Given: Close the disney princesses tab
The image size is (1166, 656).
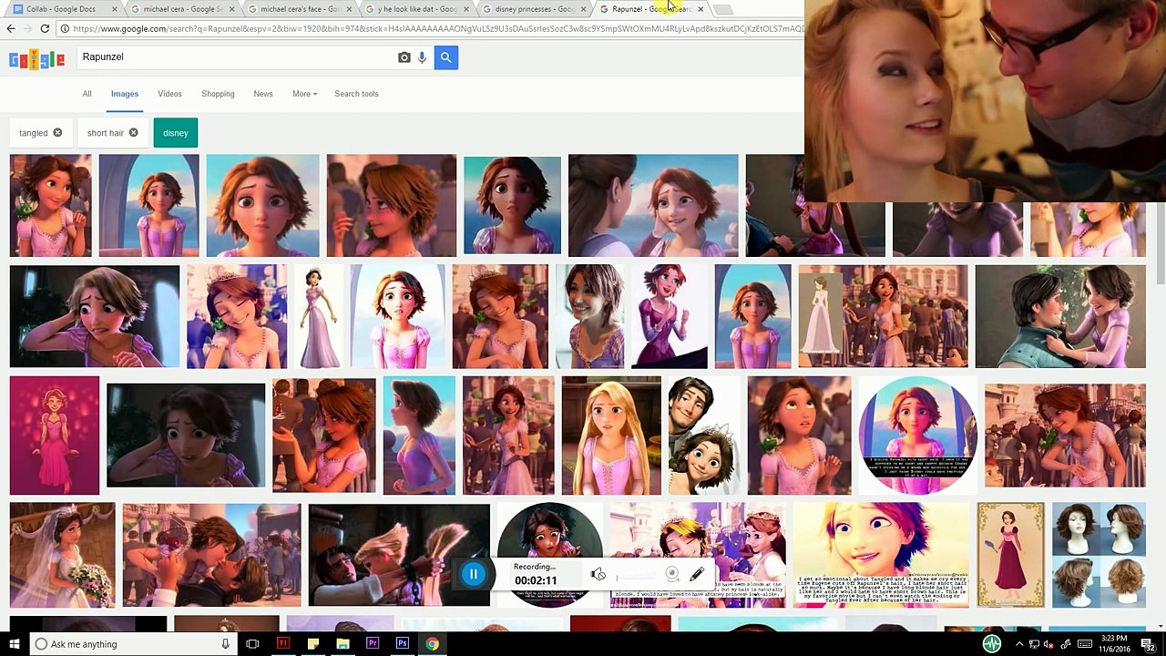Looking at the screenshot, I should 583,9.
